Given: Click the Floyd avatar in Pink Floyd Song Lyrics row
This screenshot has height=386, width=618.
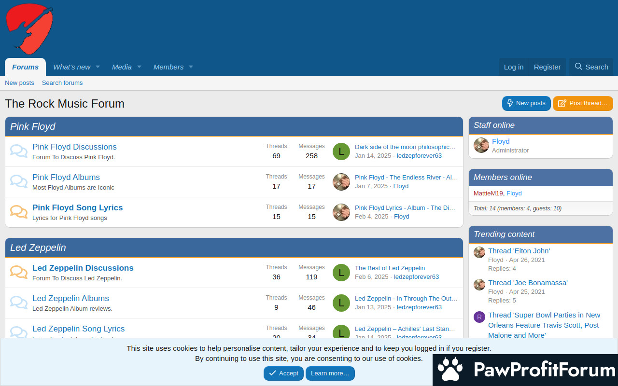Looking at the screenshot, I should 341,212.
